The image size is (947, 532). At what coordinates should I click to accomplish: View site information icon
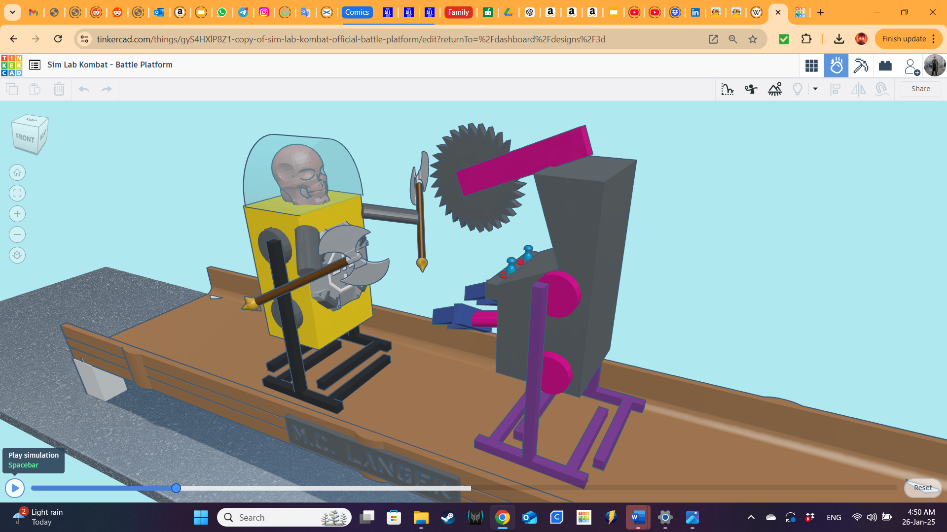point(85,39)
